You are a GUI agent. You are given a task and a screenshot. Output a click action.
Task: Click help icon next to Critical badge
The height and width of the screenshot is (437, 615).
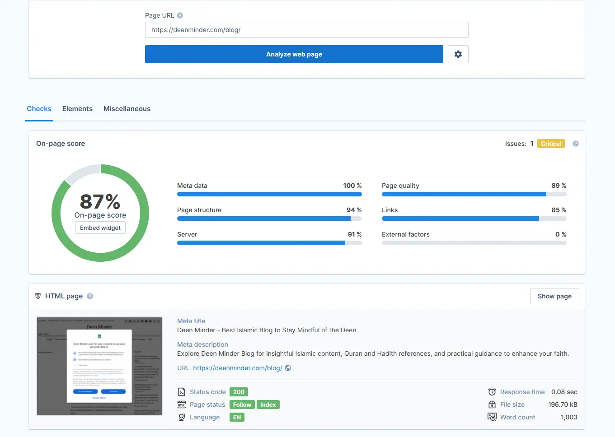575,144
